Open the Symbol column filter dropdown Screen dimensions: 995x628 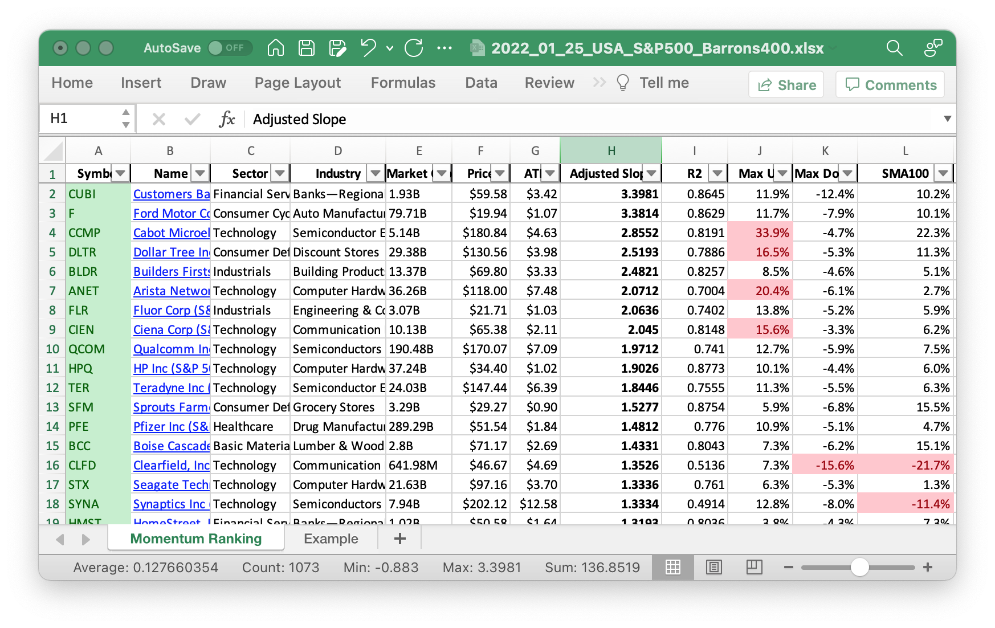point(120,173)
